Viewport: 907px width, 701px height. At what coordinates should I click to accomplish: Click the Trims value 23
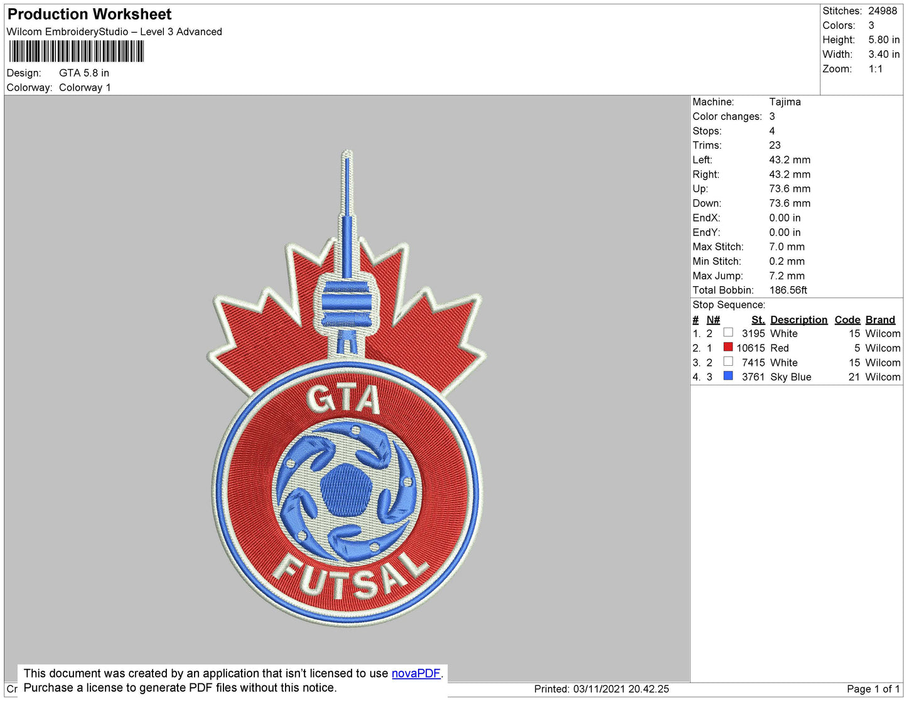775,145
